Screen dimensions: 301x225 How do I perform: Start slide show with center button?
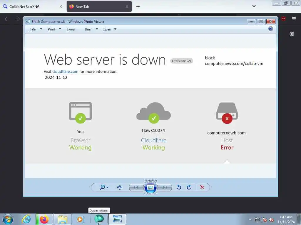tap(150, 187)
